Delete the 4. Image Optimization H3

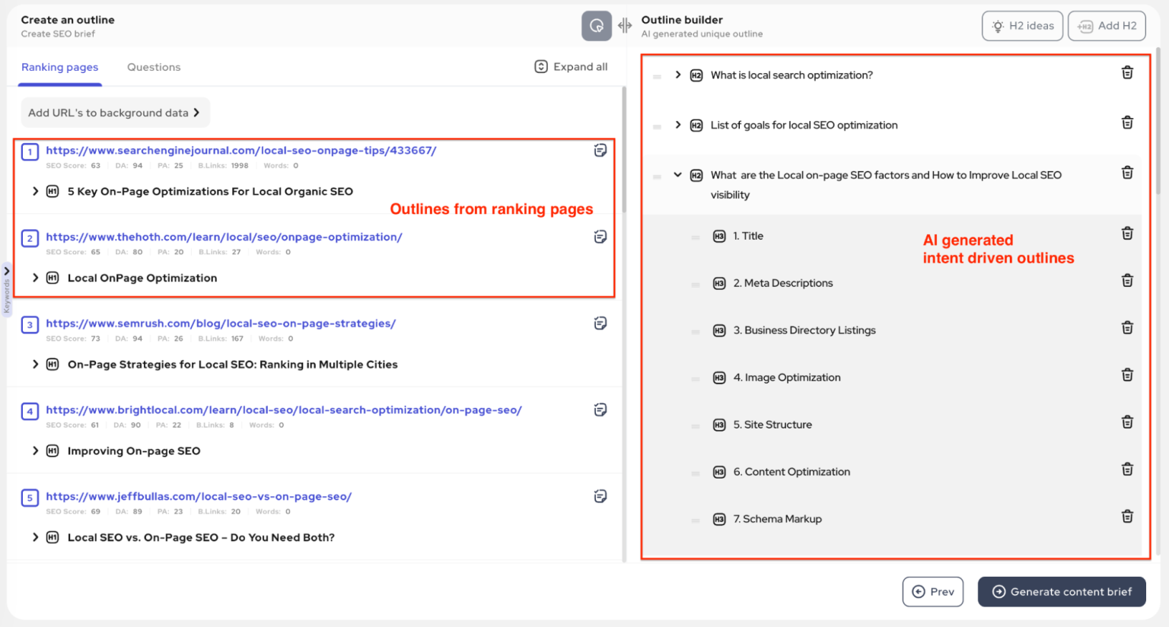(1127, 375)
